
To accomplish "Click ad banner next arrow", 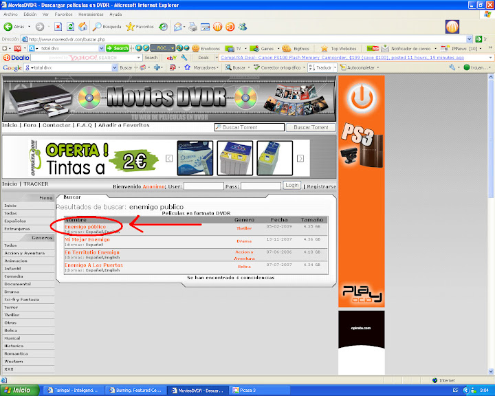I will (x=300, y=159).
